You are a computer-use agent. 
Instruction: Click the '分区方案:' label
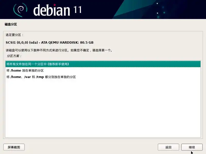point(14,56)
